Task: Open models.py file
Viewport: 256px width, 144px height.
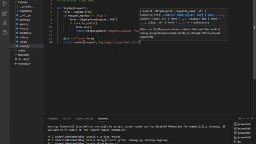Action: pyautogui.click(x=26, y=33)
